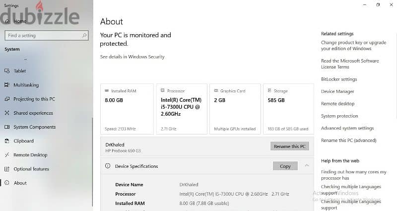This screenshot has height=211, width=397.
Task: Collapse the Device Specifications section
Action: pos(307,166)
